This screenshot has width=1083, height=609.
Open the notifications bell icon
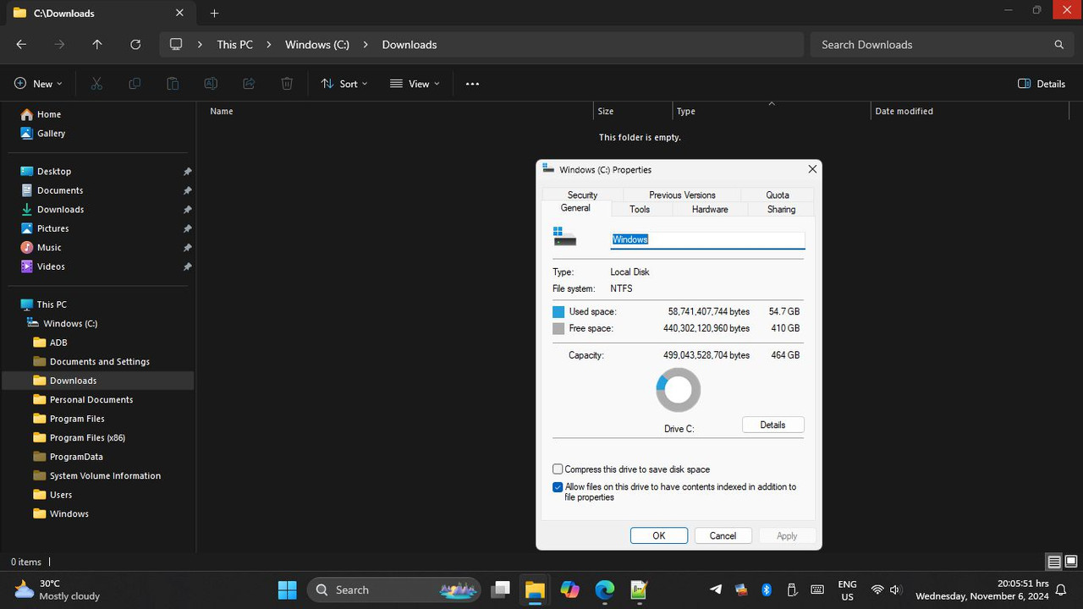(1061, 590)
